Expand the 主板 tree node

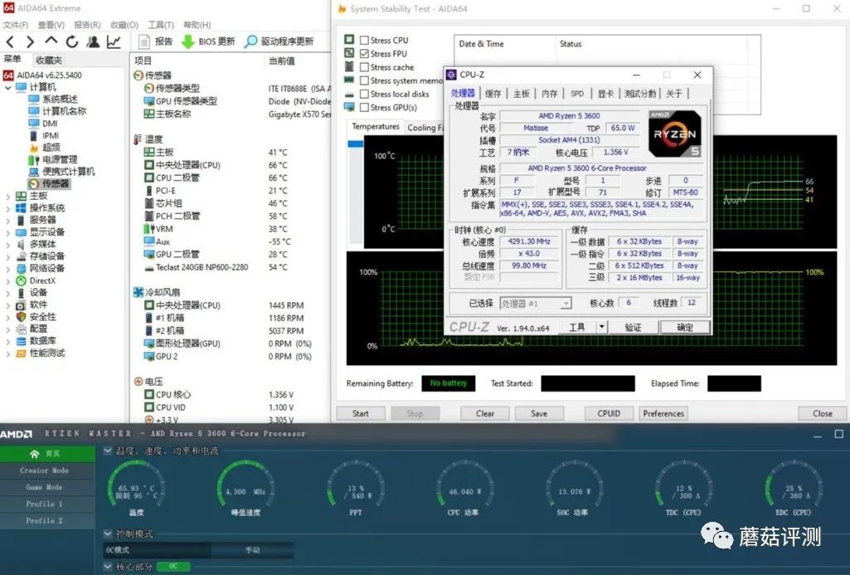click(x=7, y=197)
